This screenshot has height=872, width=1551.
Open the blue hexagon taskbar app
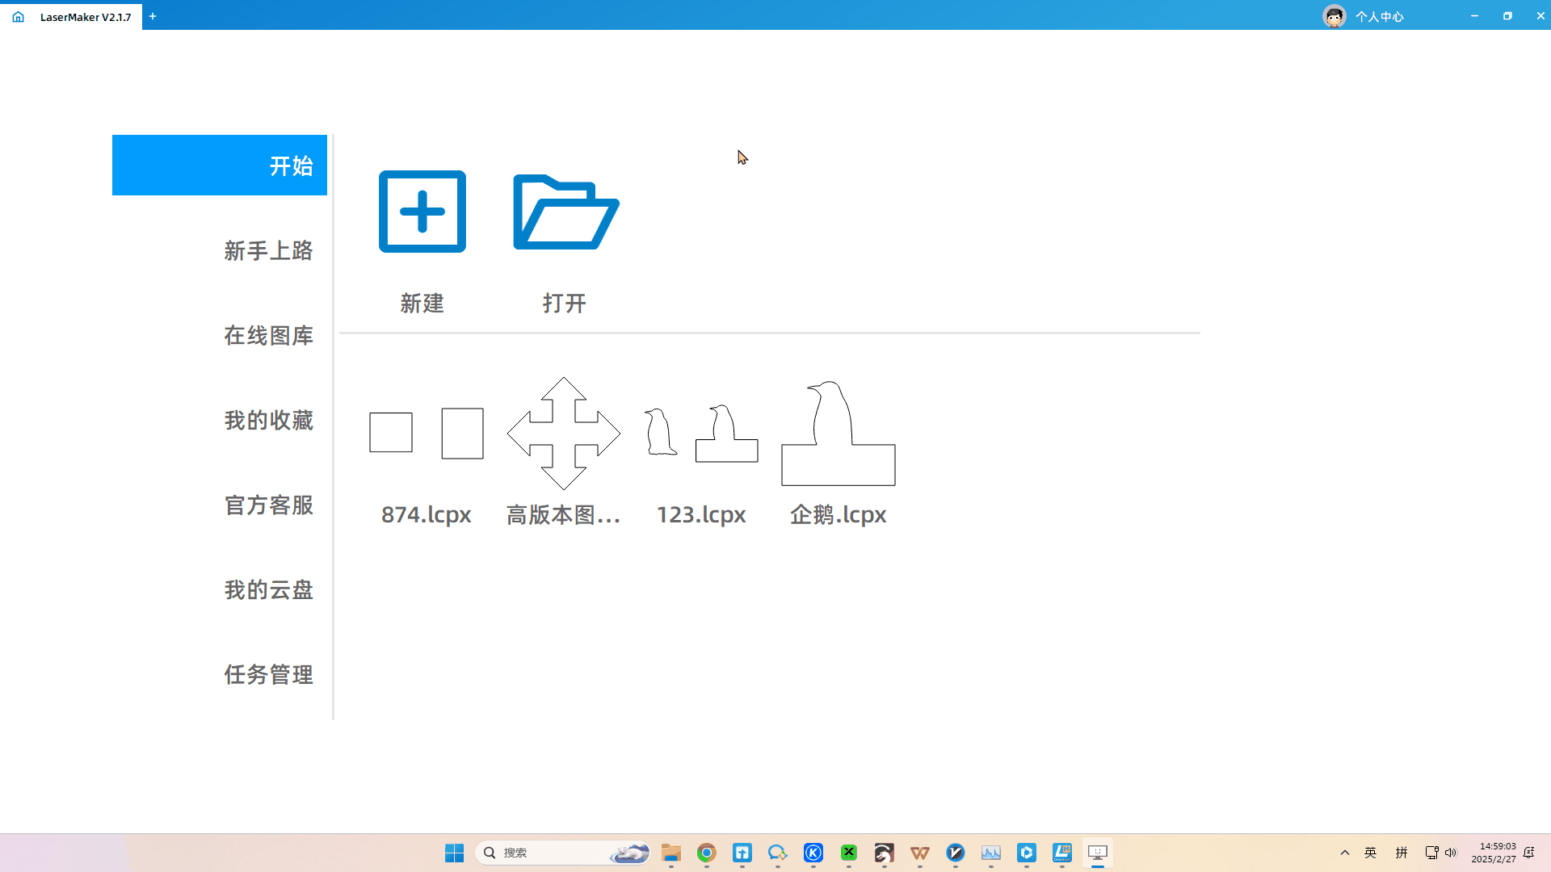[1027, 853]
